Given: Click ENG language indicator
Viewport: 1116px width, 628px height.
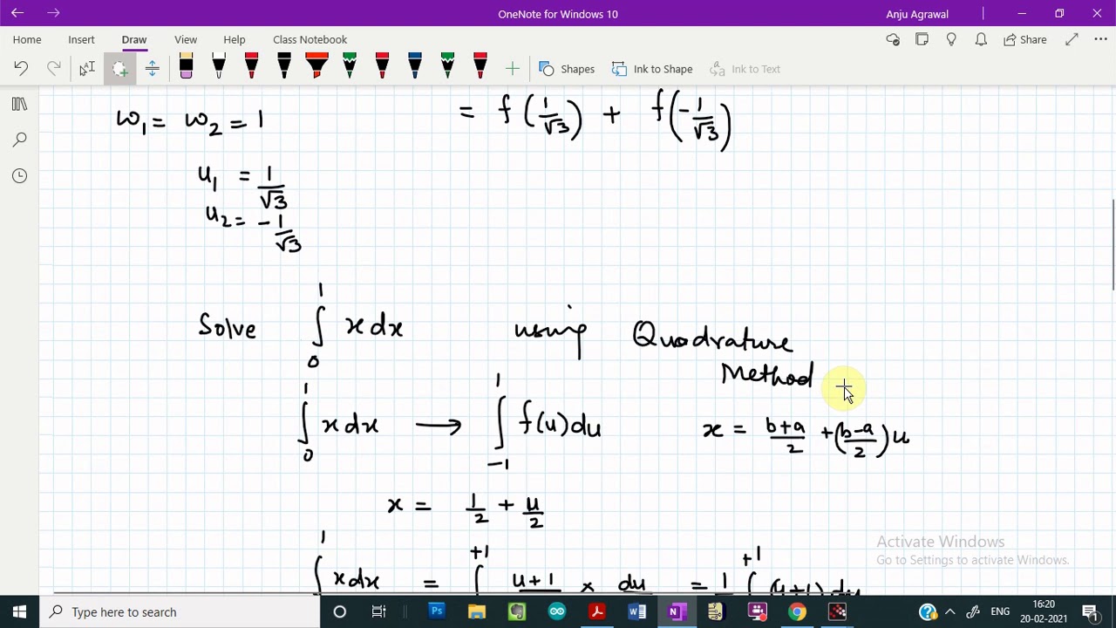Looking at the screenshot, I should (1000, 611).
